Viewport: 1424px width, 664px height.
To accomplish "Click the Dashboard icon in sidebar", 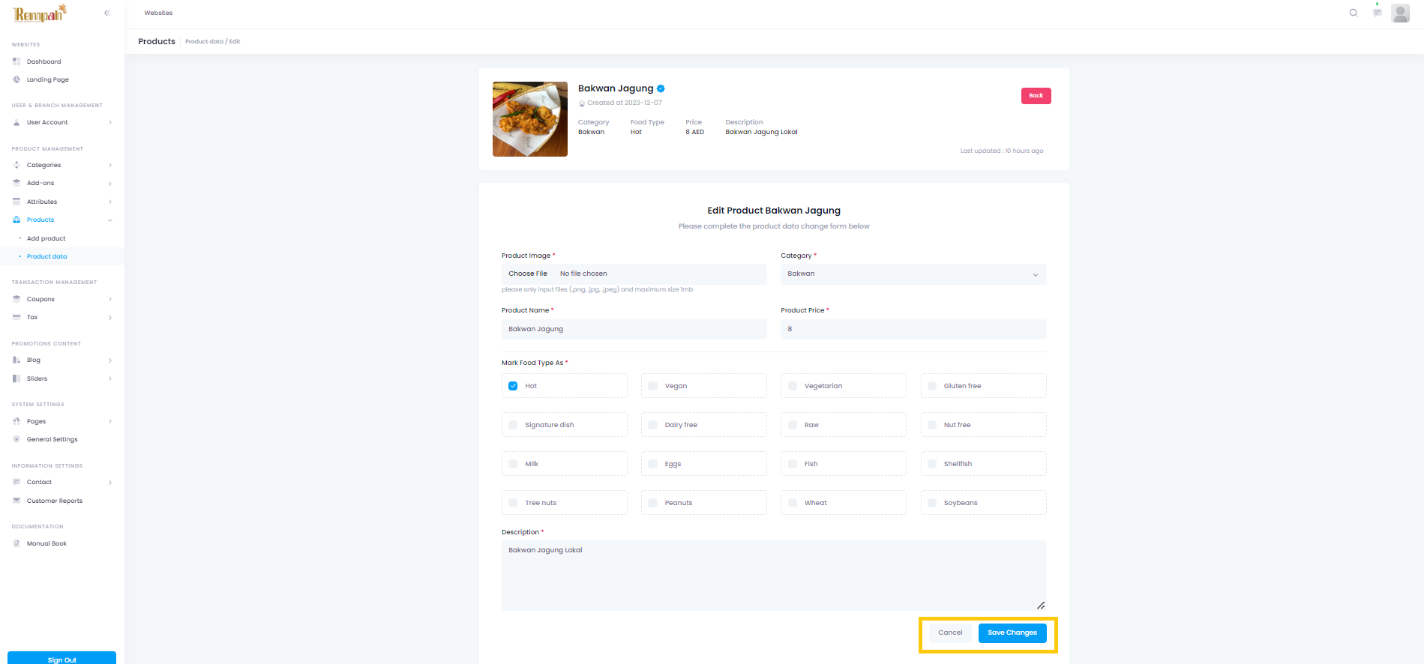I will click(x=16, y=61).
